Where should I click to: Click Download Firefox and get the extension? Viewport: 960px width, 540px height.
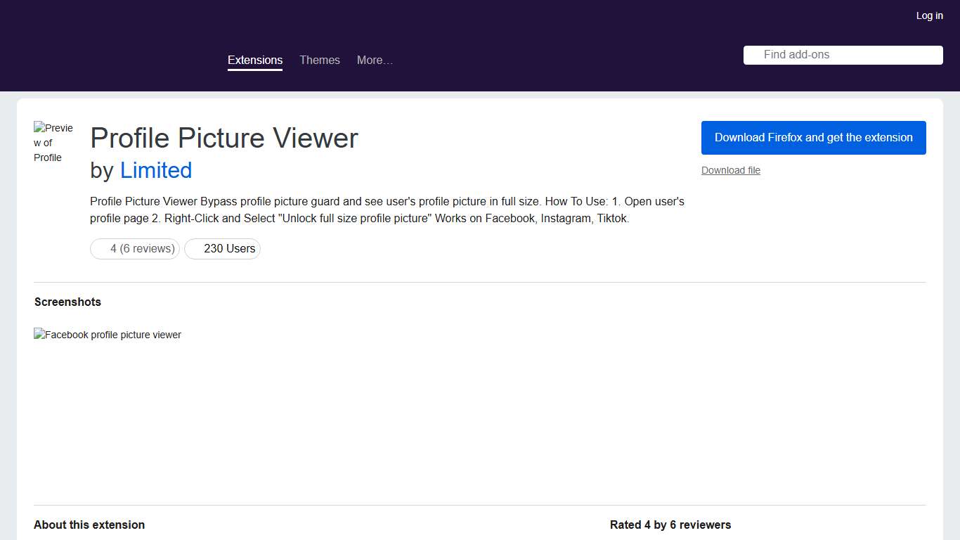point(813,138)
